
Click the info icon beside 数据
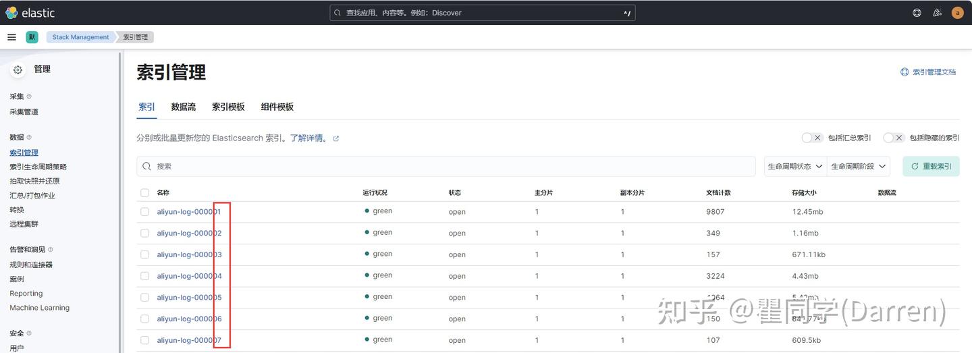tap(29, 138)
